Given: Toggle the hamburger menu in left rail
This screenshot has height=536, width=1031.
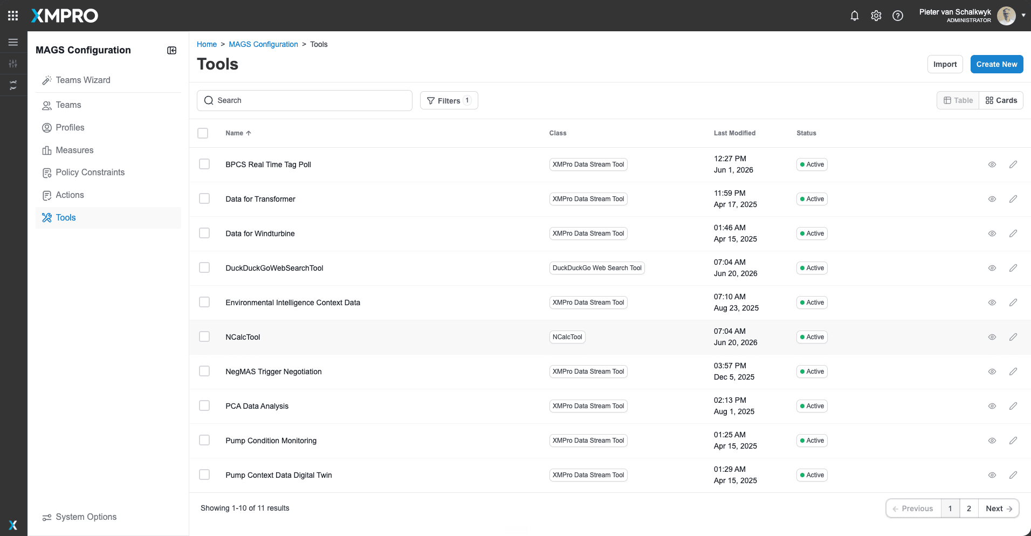Looking at the screenshot, I should click(x=13, y=42).
